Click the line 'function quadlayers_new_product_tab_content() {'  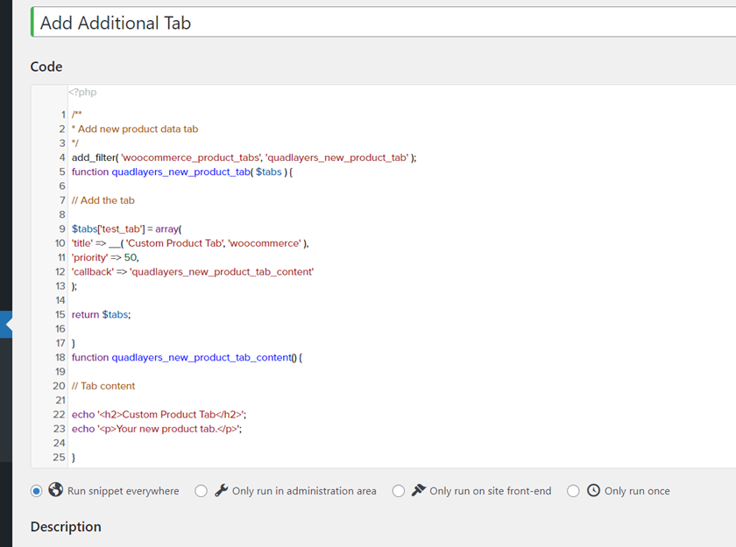click(x=187, y=357)
